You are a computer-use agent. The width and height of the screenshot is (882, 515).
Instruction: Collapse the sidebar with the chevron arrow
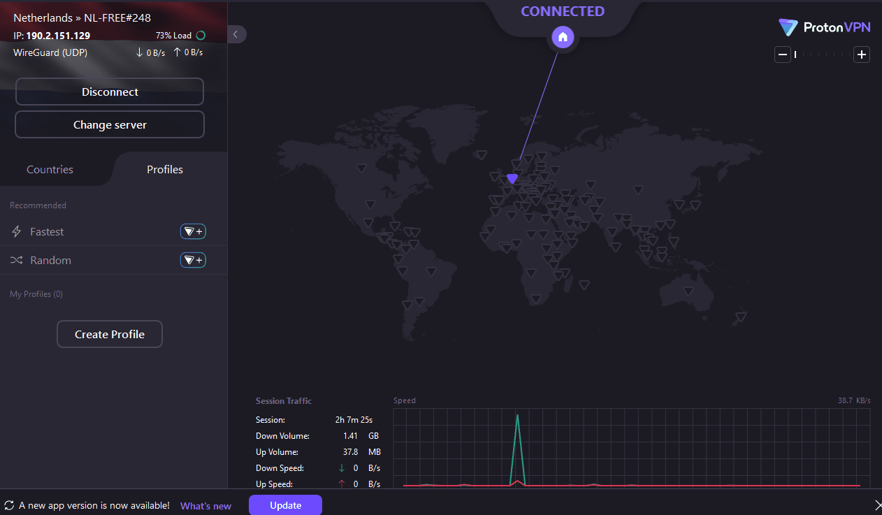tap(236, 34)
